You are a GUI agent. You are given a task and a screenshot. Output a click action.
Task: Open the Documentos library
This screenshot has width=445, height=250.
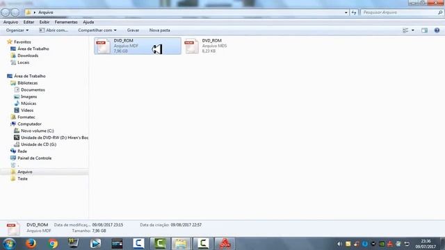tap(29, 90)
